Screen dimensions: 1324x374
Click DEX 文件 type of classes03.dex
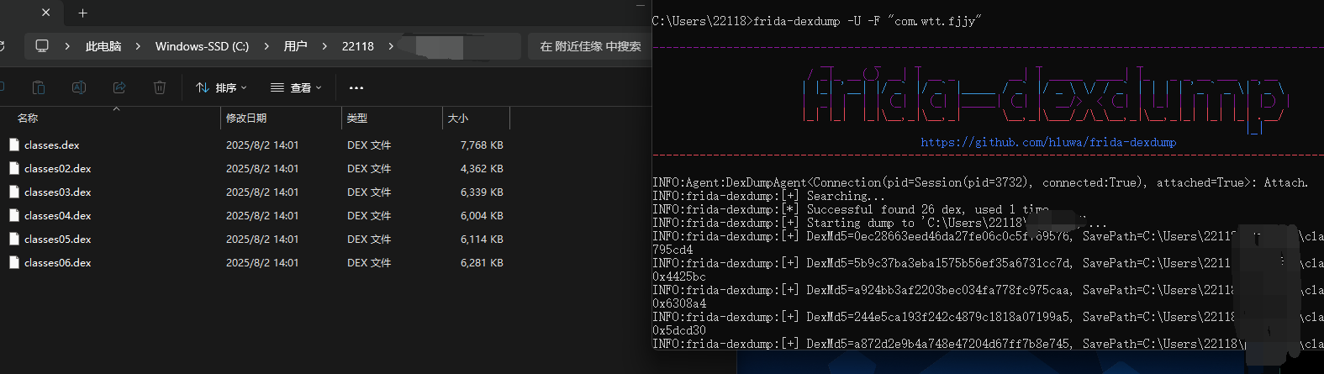click(369, 192)
